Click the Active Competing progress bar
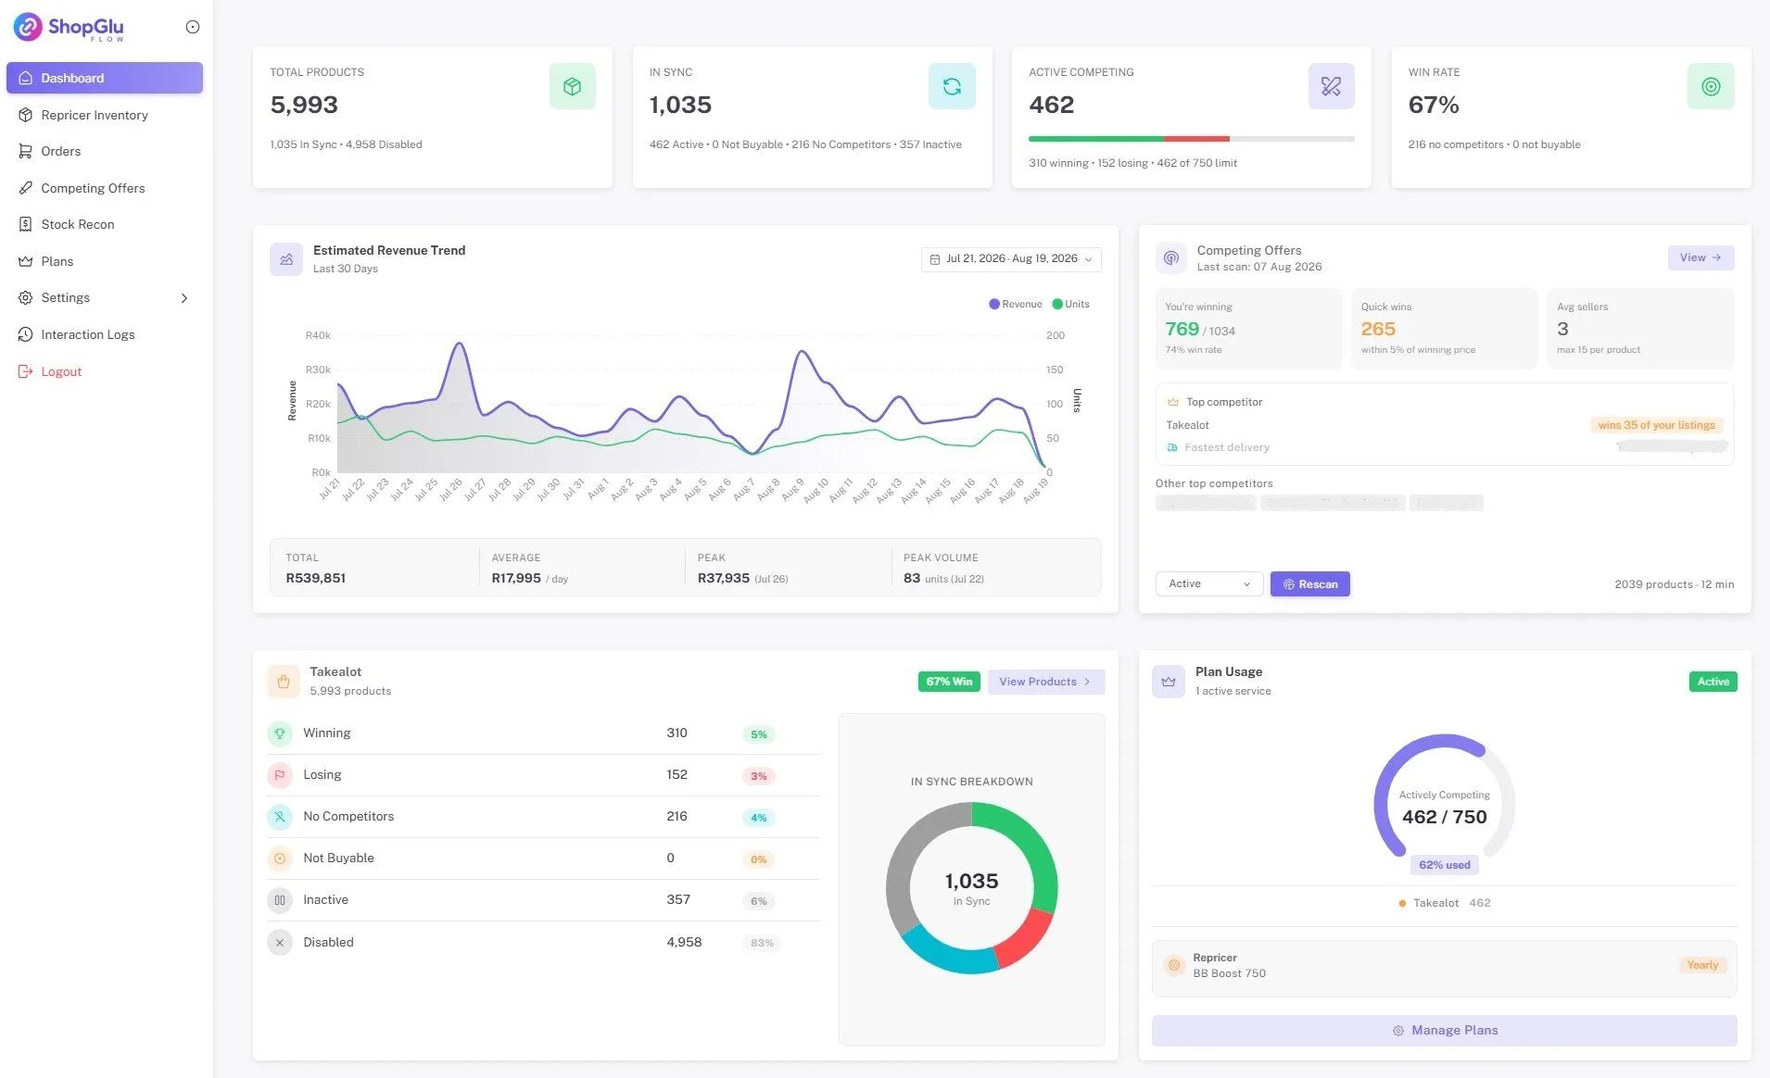The height and width of the screenshot is (1078, 1770). point(1191,139)
